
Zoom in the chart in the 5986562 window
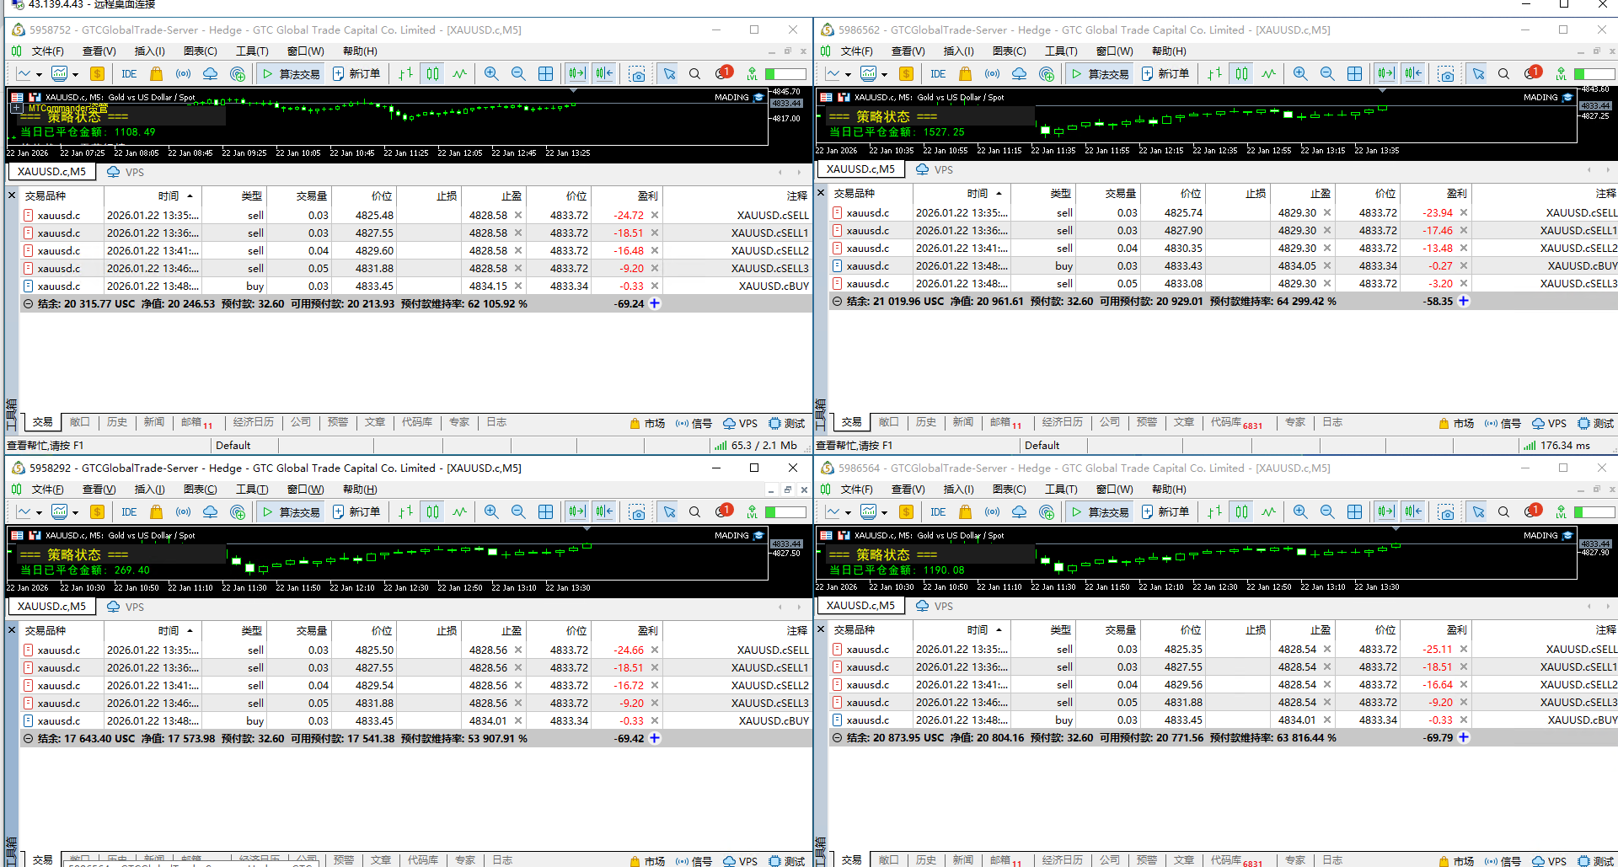tap(1300, 74)
